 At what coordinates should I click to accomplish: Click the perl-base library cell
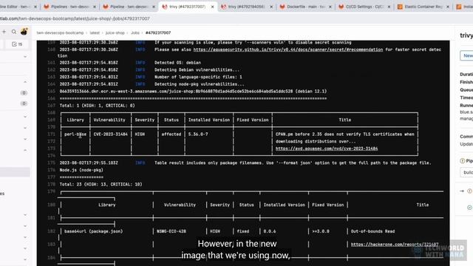(x=75, y=134)
